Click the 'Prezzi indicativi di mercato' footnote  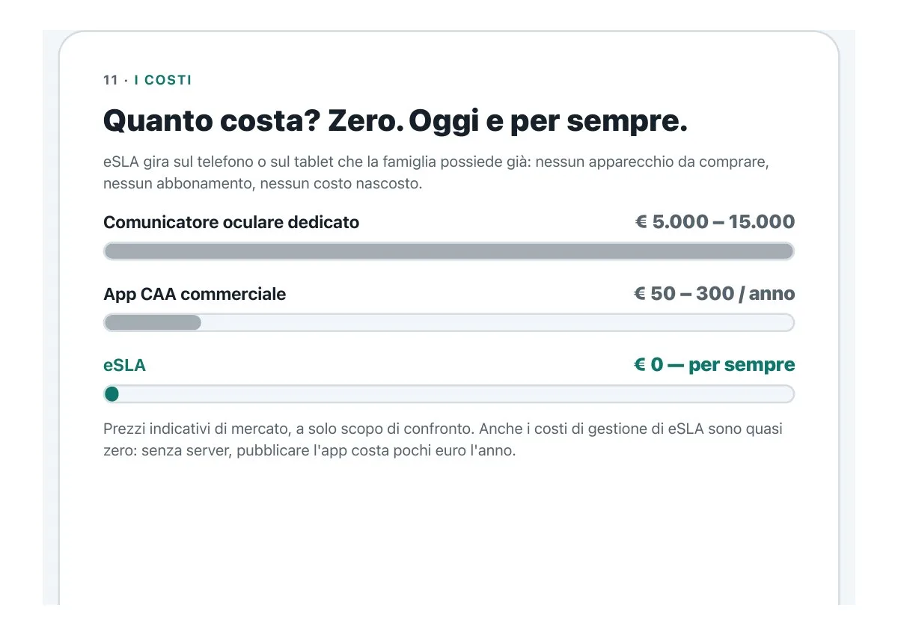pyautogui.click(x=444, y=441)
